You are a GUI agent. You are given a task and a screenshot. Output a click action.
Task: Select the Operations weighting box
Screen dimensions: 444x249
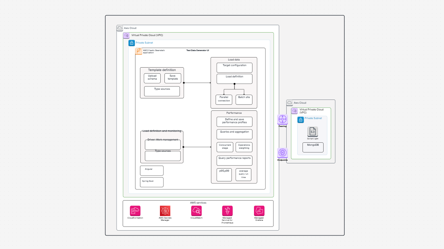point(244,147)
